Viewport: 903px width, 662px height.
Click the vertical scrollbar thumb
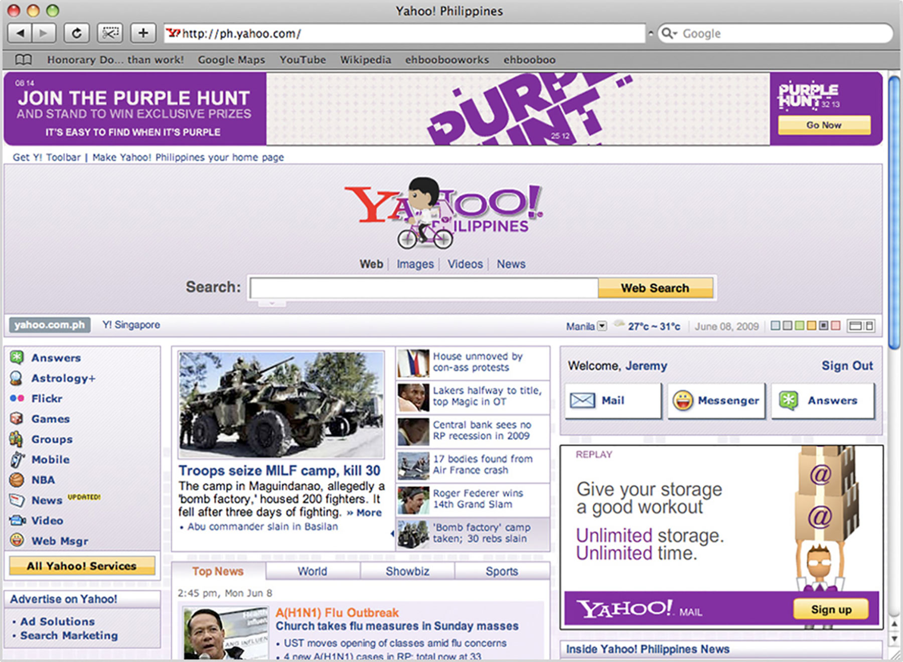point(894,213)
